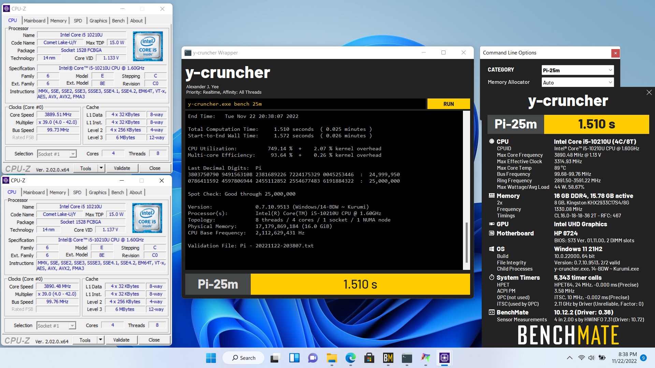Click the taskbar clock and date

pos(624,358)
